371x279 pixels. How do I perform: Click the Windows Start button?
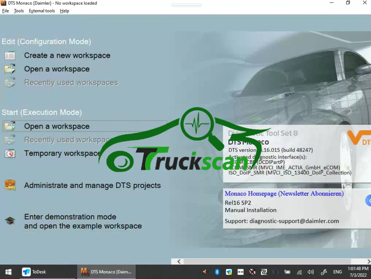tap(8, 272)
